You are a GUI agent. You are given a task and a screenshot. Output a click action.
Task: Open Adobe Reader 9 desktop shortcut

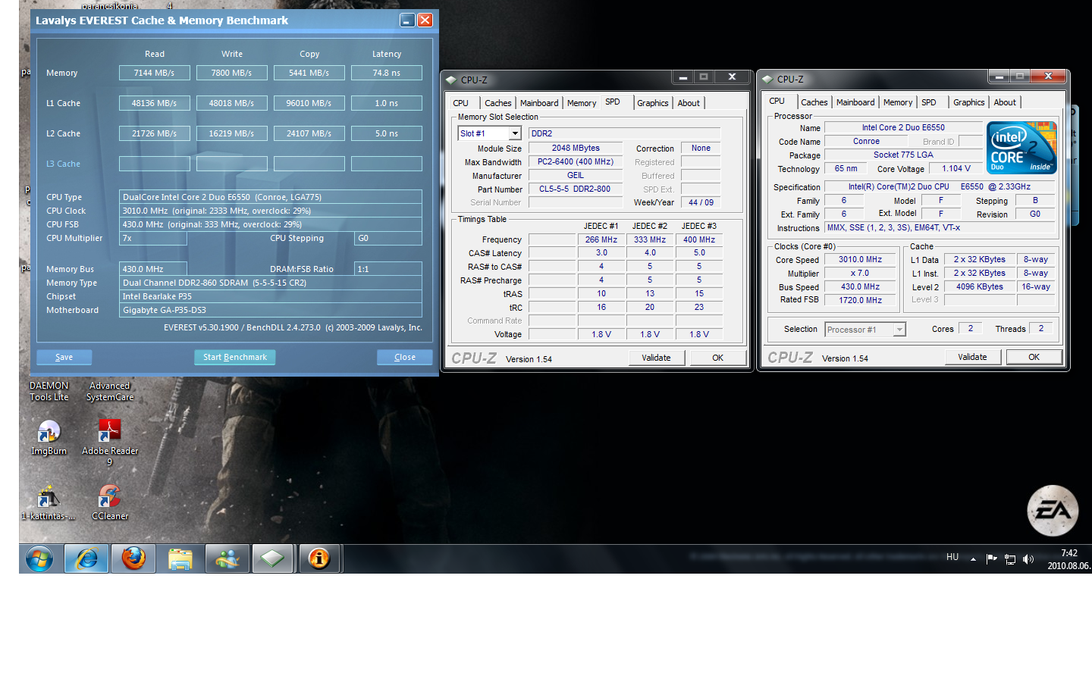pos(109,443)
